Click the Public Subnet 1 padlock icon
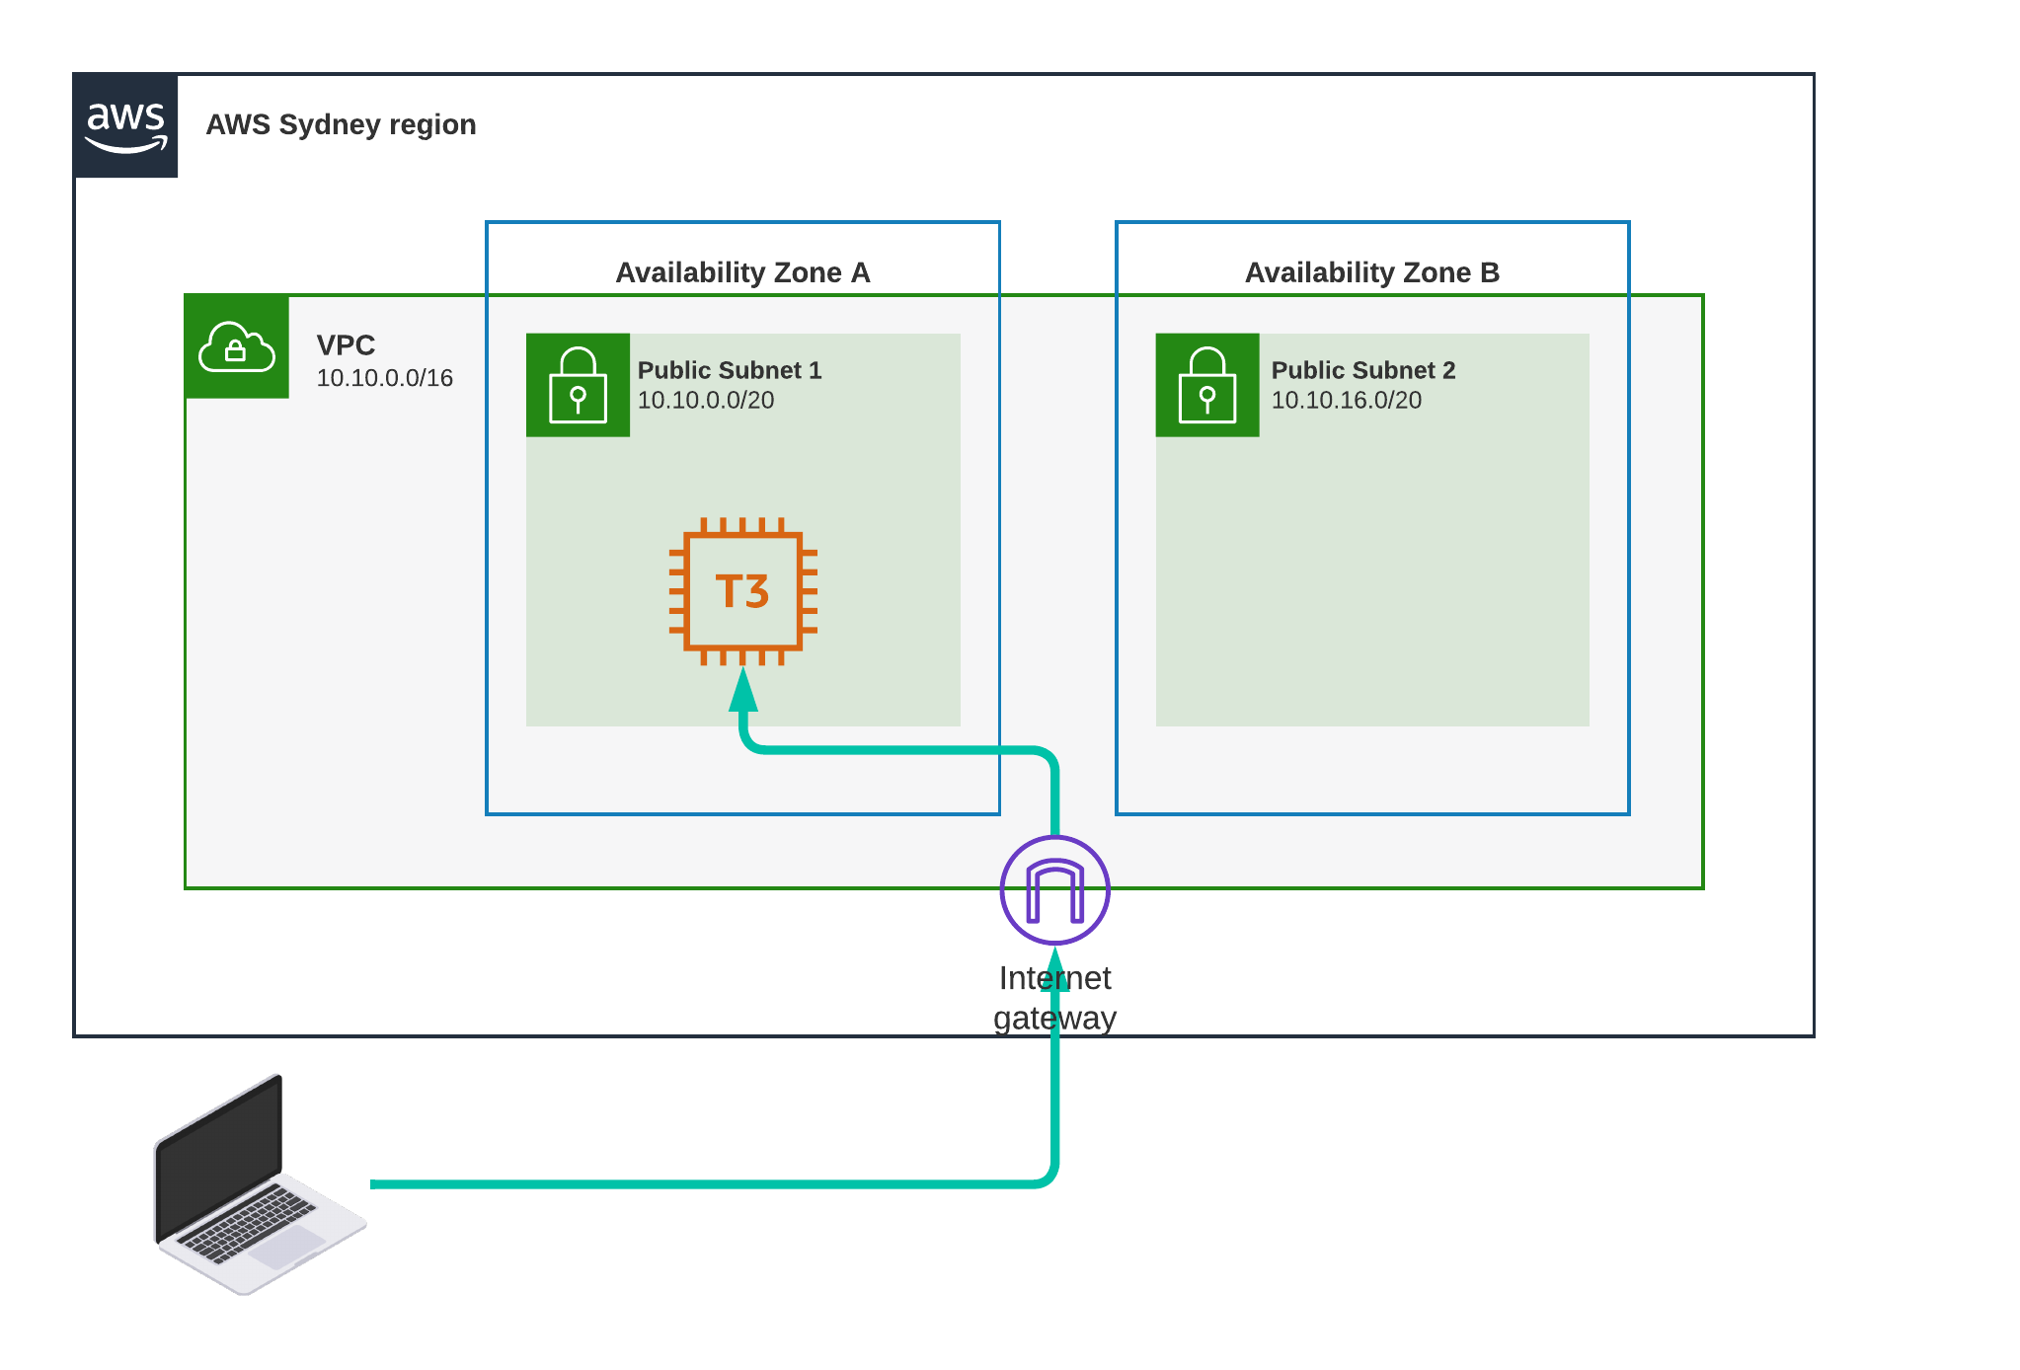Screen dimensions: 2020x1370 (578, 385)
